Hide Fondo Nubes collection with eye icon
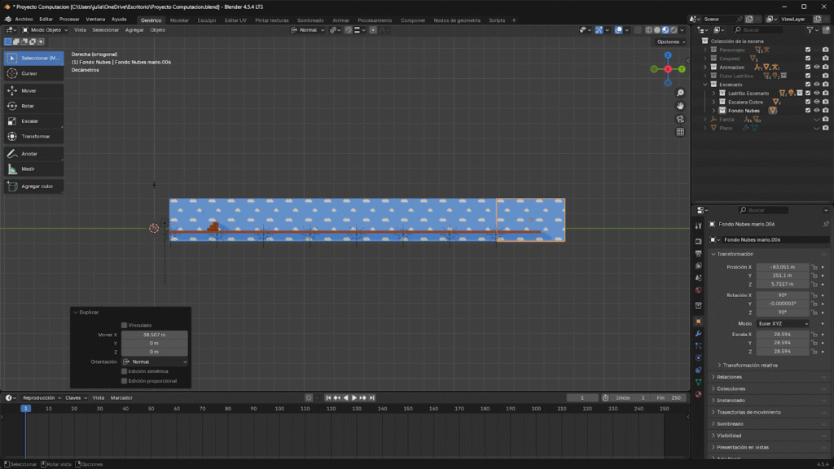This screenshot has width=834, height=469. click(x=816, y=110)
